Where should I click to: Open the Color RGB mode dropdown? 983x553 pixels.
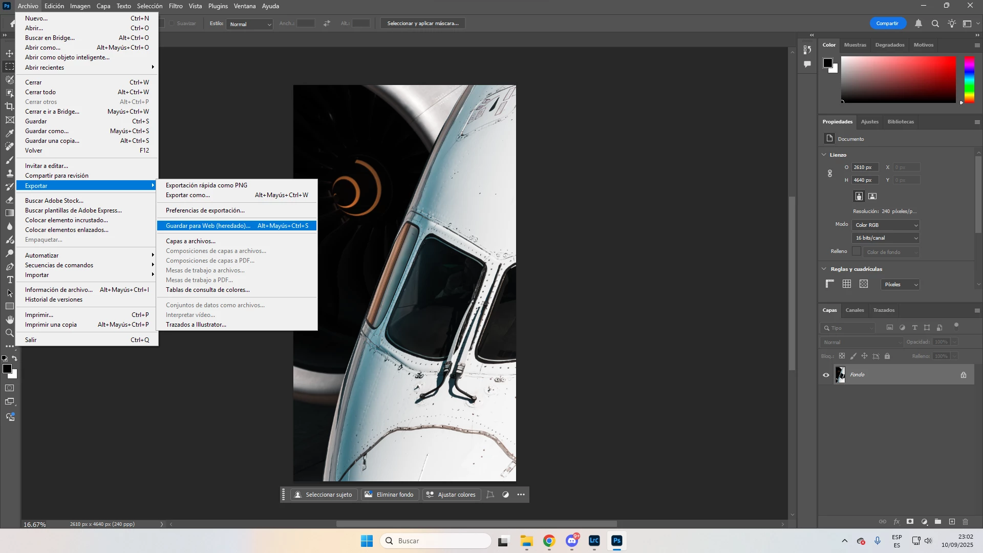click(886, 225)
